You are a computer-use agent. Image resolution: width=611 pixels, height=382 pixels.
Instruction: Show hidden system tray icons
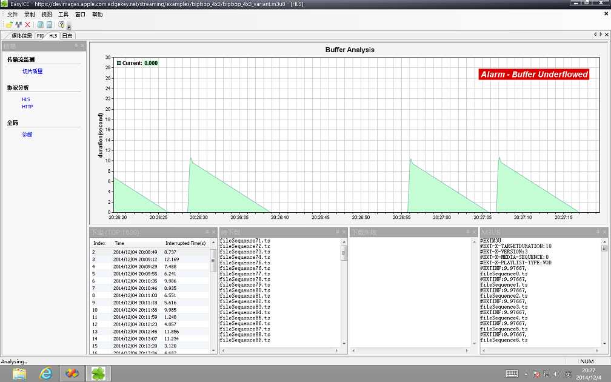526,374
